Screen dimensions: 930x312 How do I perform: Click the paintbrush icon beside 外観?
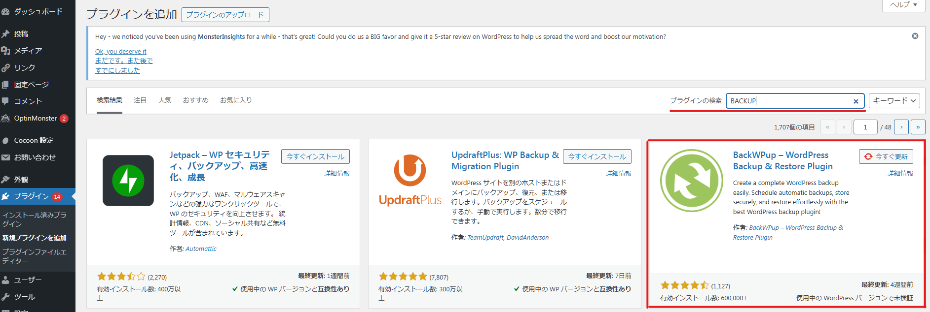(5, 180)
